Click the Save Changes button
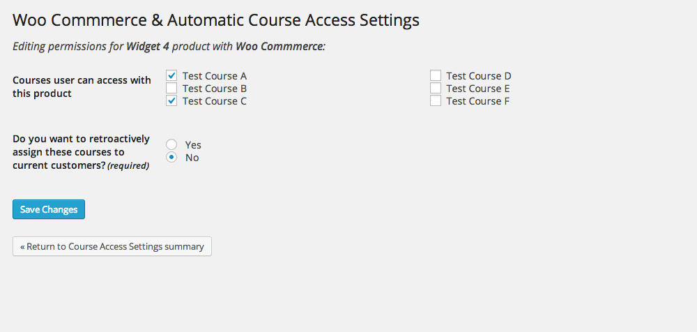 pos(49,209)
